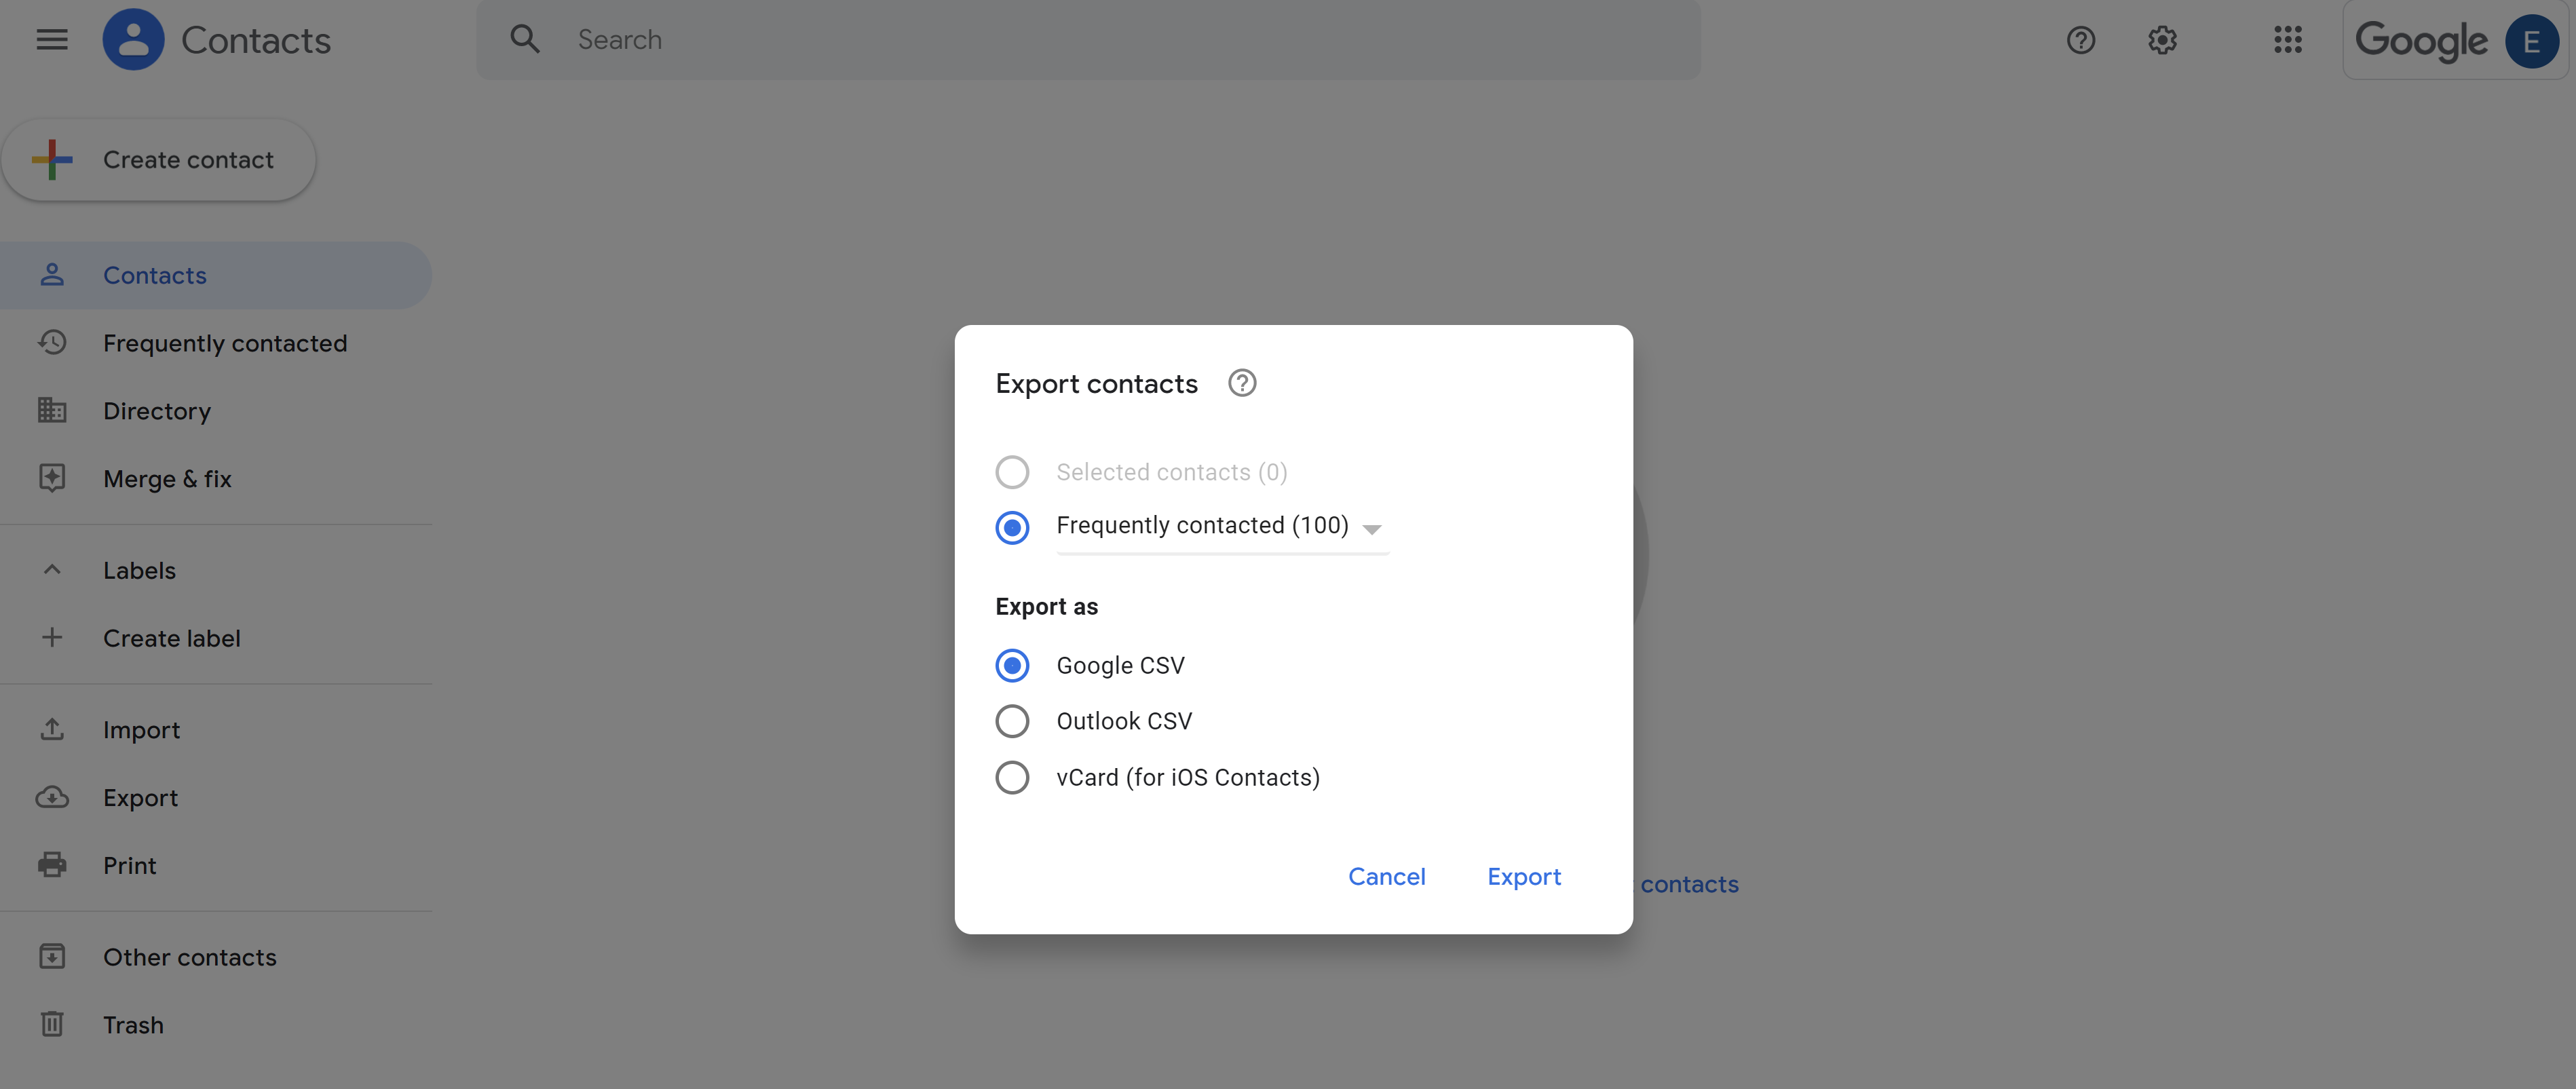This screenshot has width=2576, height=1089.
Task: Click the Trash bin icon in sidebar
Action: [x=52, y=1025]
